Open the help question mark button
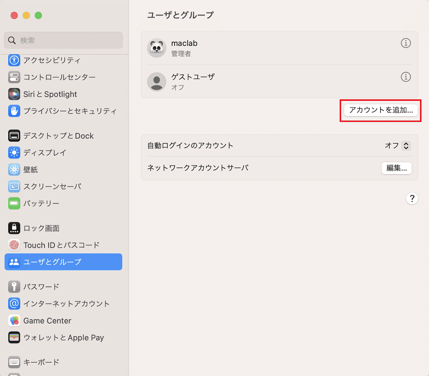This screenshot has width=429, height=376. (x=412, y=198)
